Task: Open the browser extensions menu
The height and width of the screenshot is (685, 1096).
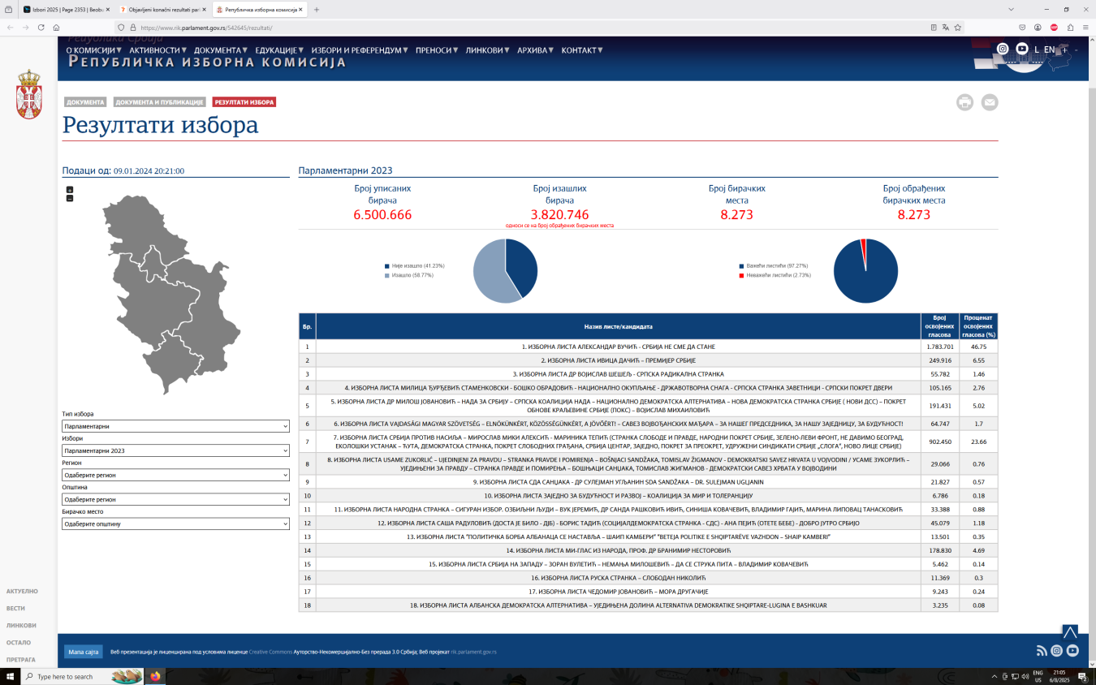Action: 1070,27
